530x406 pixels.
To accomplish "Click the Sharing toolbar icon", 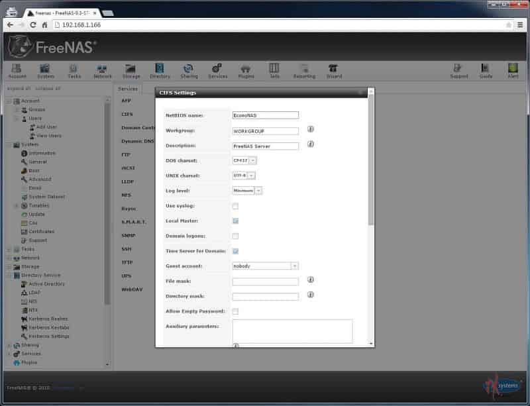I will tap(189, 70).
